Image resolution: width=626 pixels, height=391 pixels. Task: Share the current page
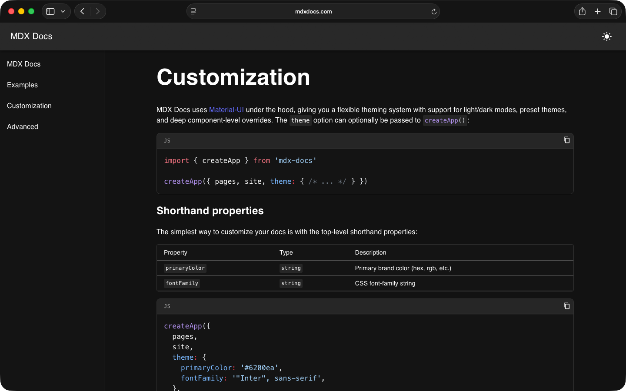pyautogui.click(x=582, y=11)
